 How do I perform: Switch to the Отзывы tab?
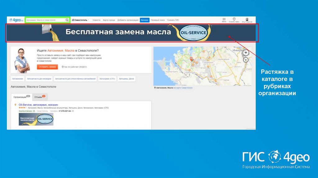pos(39,97)
